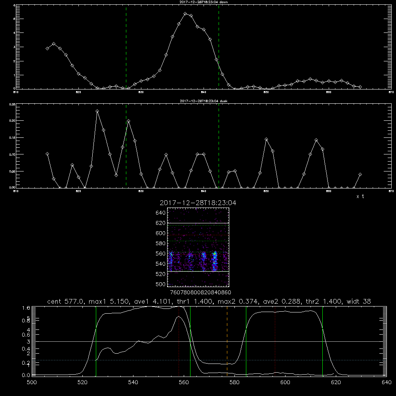
Task: Click the 'max2 0.374' statistic
Action: tap(238, 301)
